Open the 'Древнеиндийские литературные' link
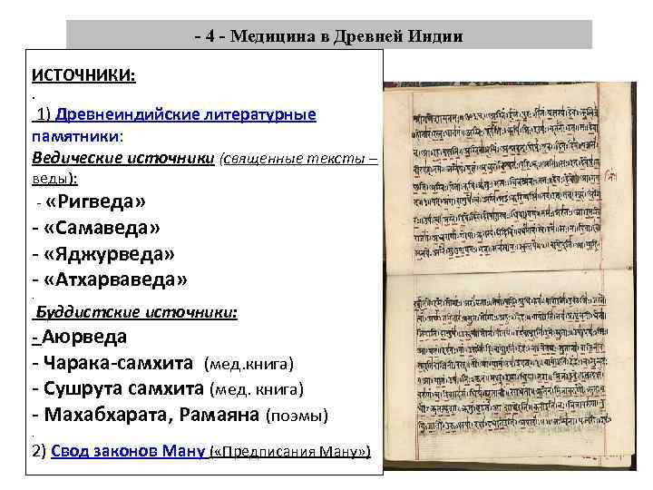 point(185,114)
